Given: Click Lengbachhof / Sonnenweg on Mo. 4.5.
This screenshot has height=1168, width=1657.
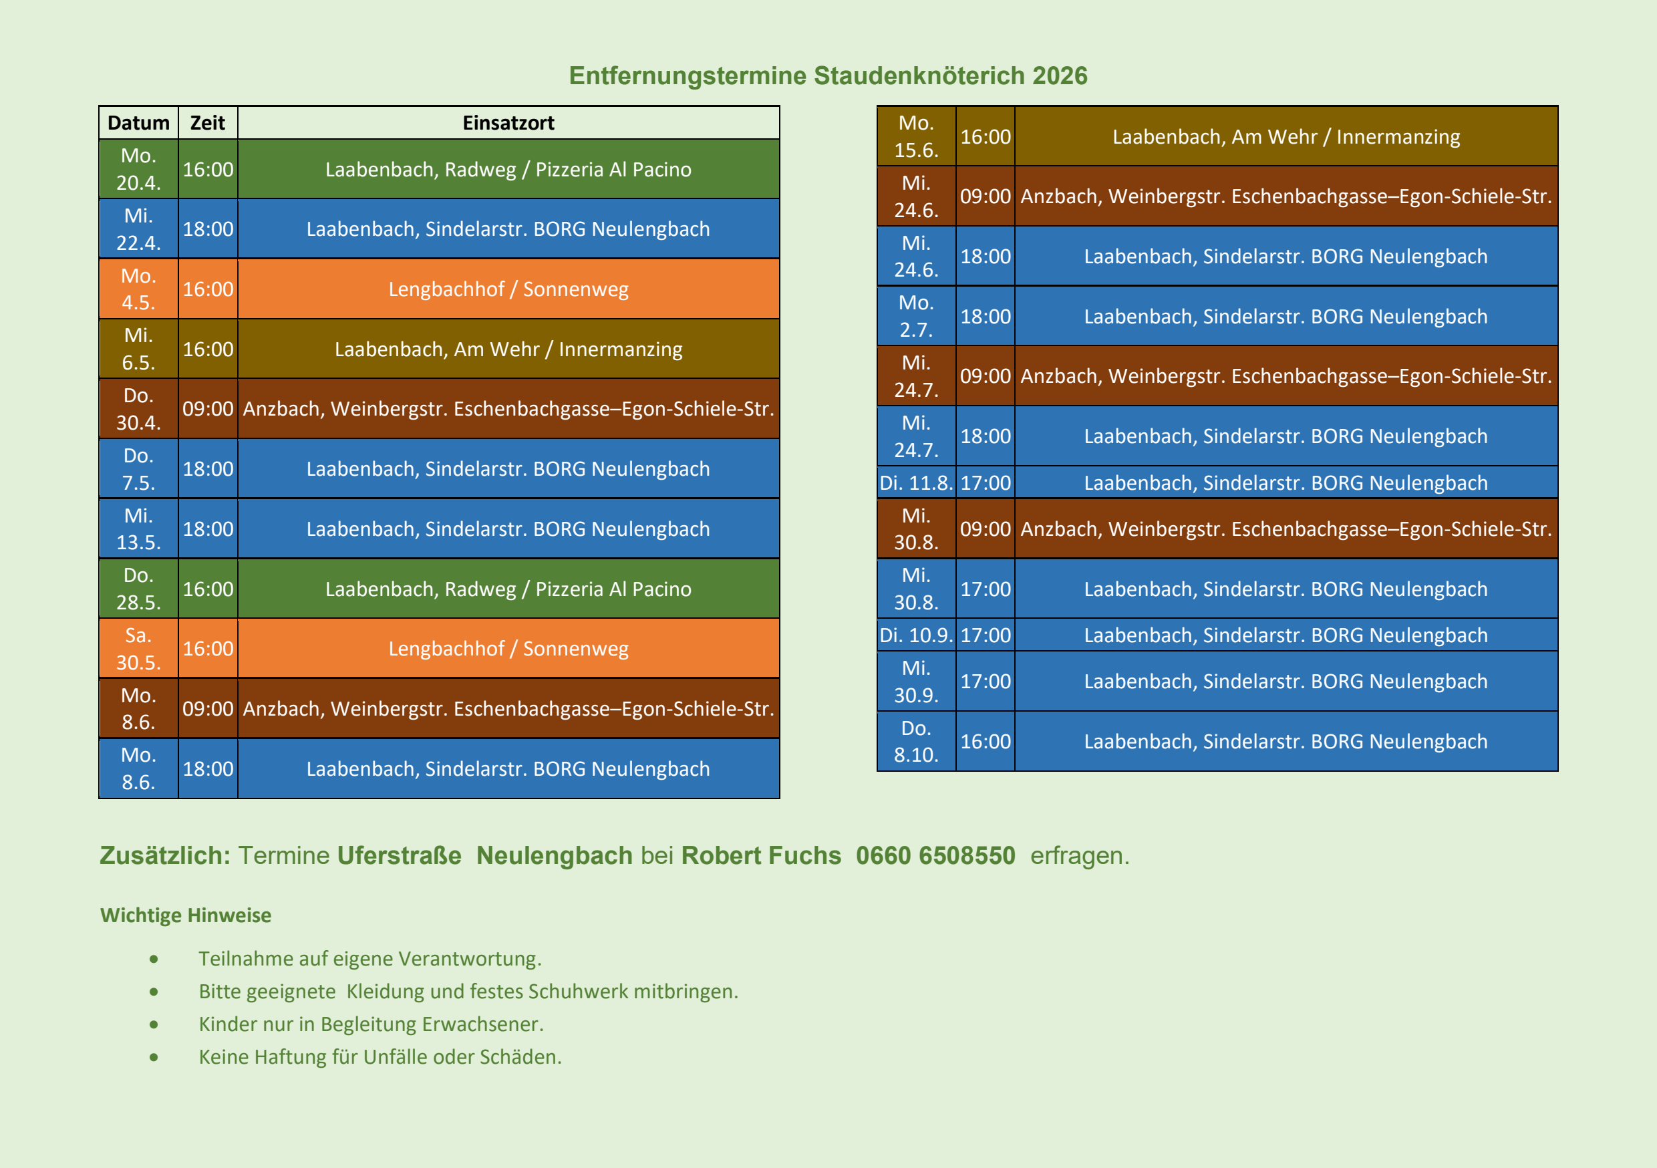Looking at the screenshot, I should pyautogui.click(x=508, y=289).
